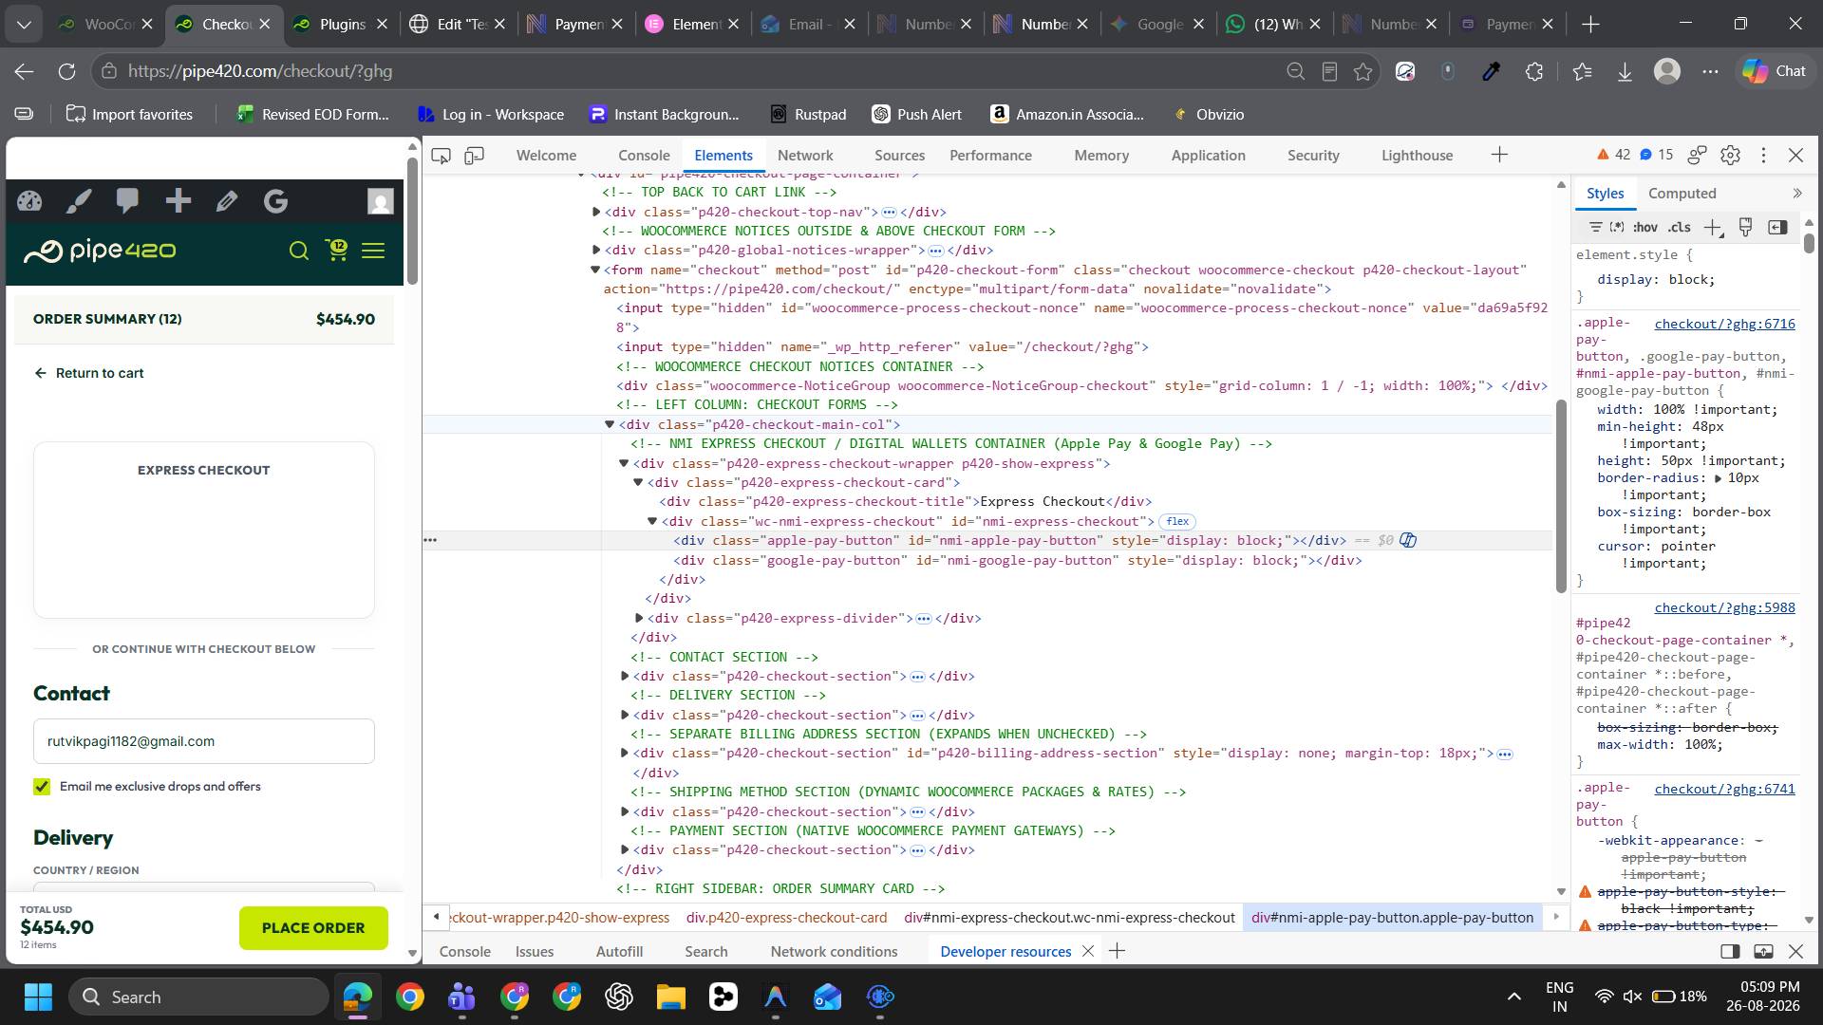This screenshot has width=1823, height=1025.
Task: Expand the p420-checkout-top-nav div node
Action: (x=596, y=213)
